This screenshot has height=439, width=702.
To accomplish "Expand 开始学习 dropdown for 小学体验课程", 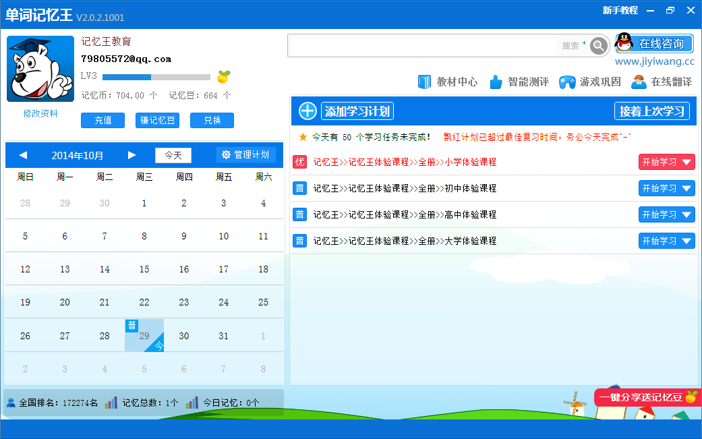I will (687, 163).
